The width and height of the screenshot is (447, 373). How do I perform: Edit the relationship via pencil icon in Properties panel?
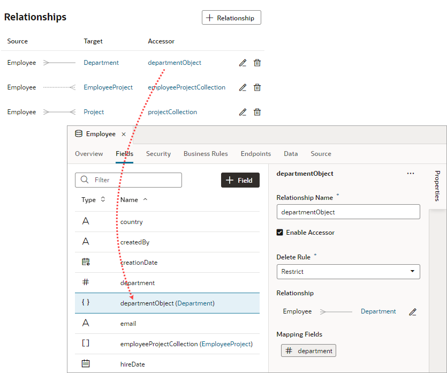click(413, 311)
